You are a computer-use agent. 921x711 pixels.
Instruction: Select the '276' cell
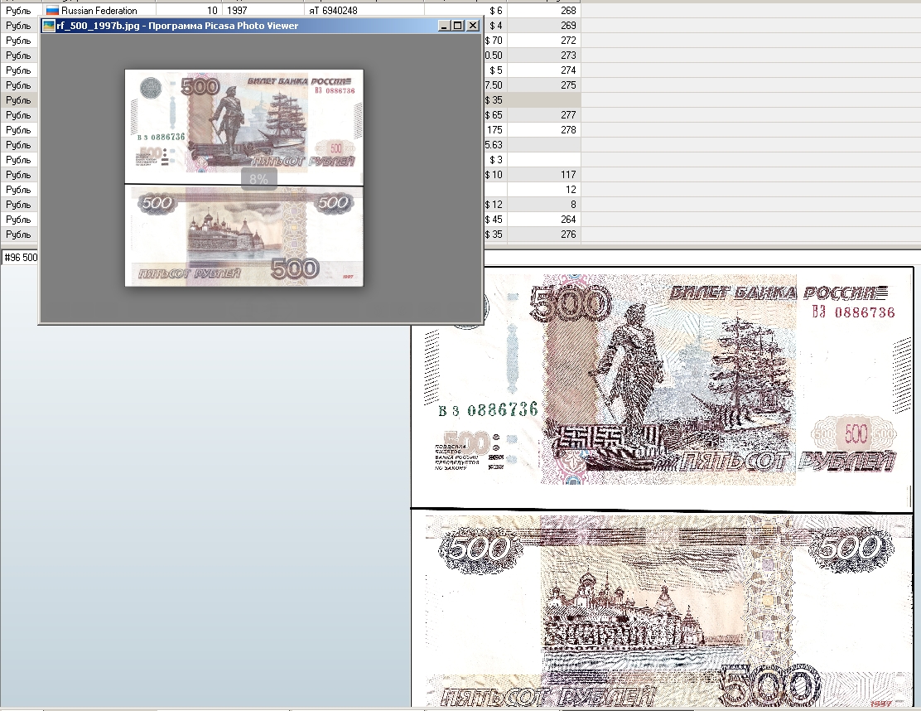point(544,235)
